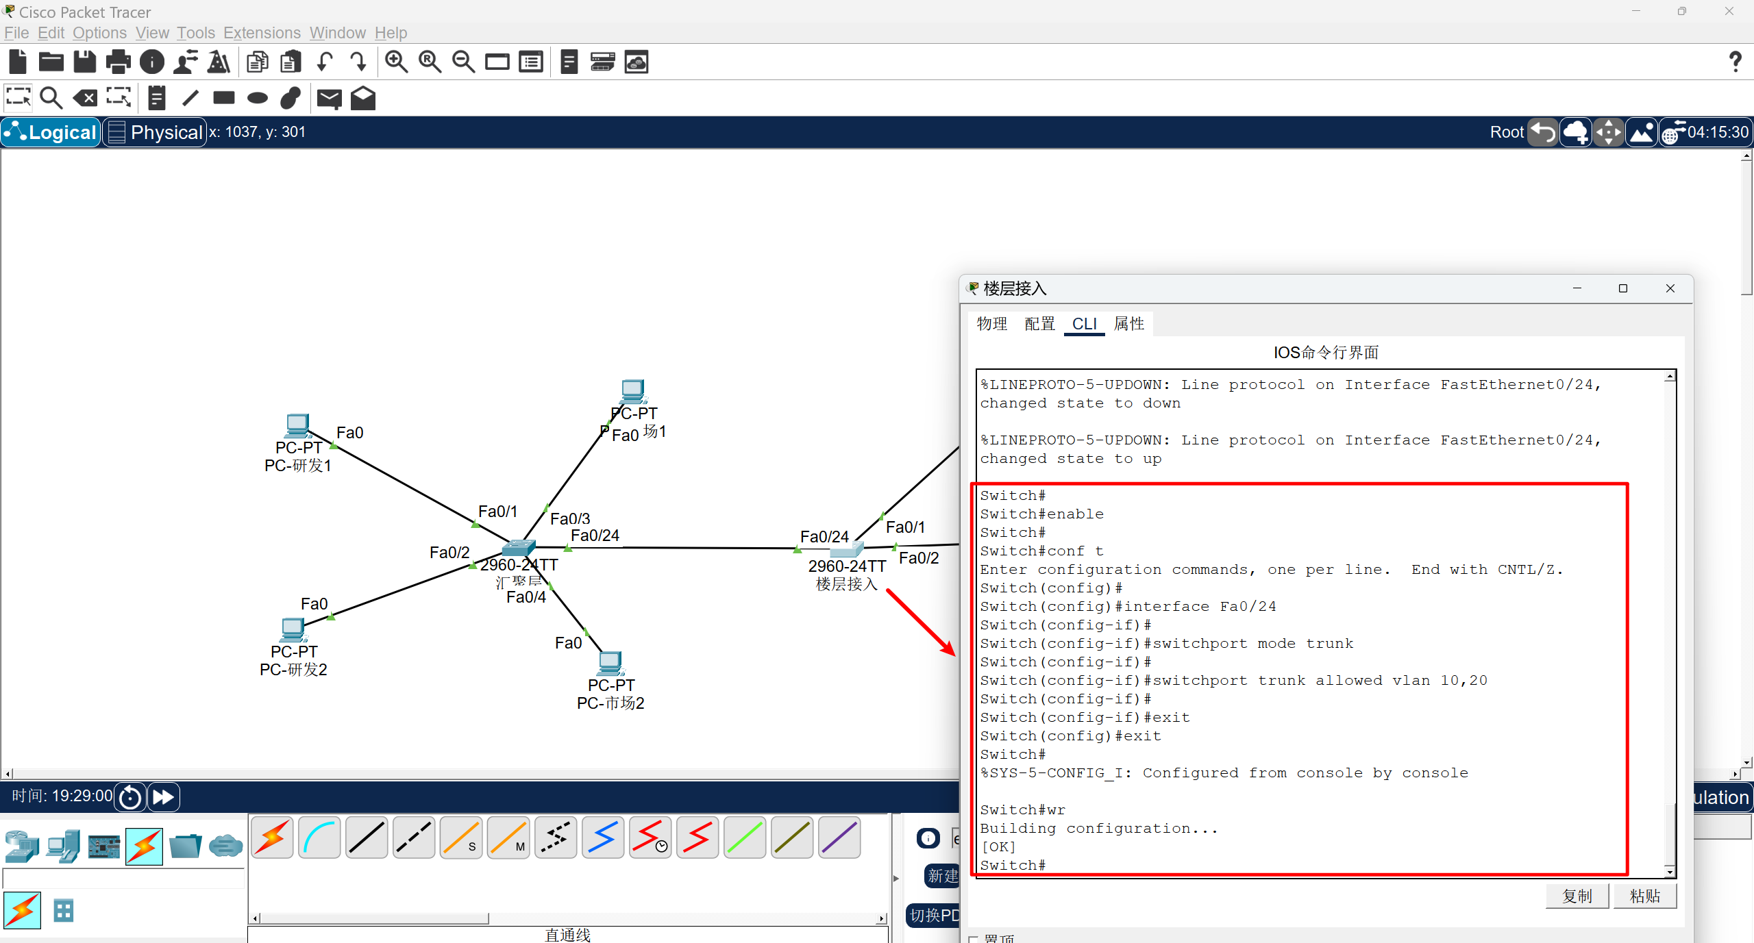Open the File menu
The height and width of the screenshot is (943, 1754).
coord(16,33)
